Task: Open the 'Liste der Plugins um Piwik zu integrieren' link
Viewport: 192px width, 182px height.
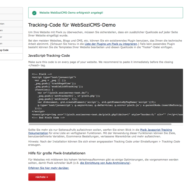Action: coord(111,44)
